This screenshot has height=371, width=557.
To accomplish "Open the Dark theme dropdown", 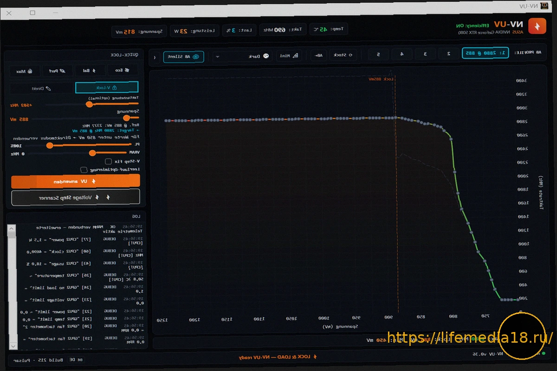I will (241, 56).
